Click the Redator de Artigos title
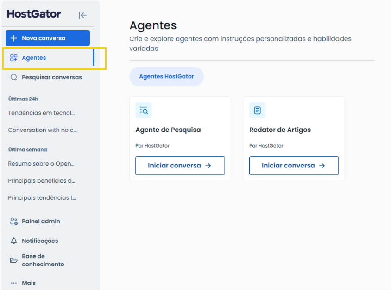The image size is (391, 290). tap(280, 130)
